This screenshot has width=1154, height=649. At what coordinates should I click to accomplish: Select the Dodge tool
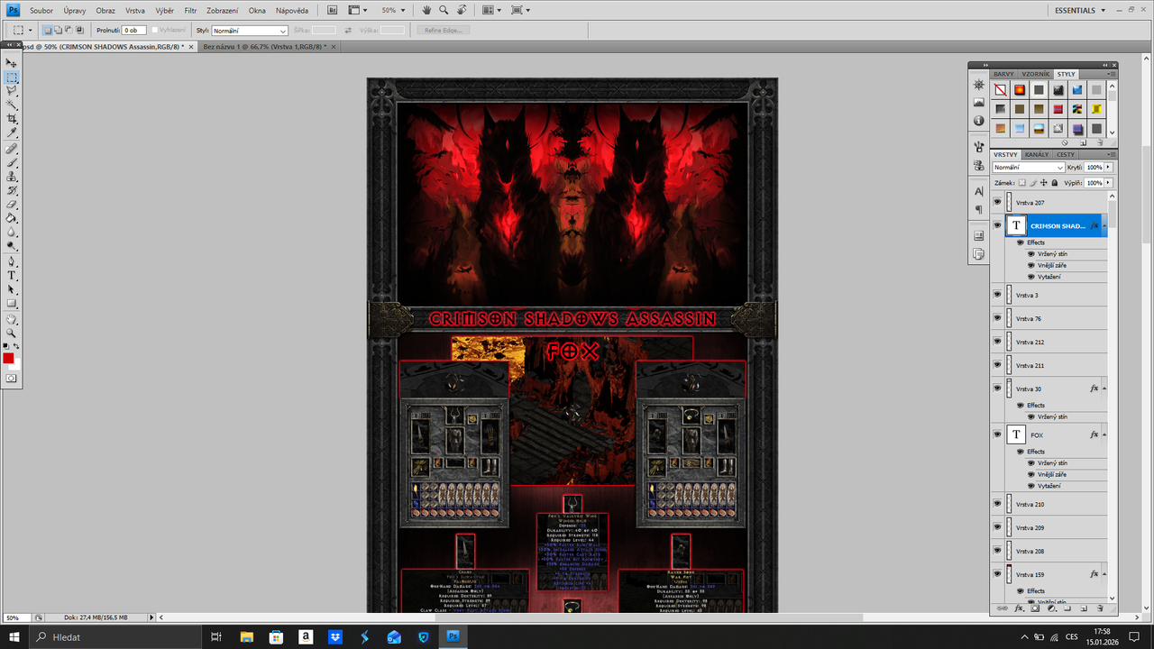click(x=12, y=245)
